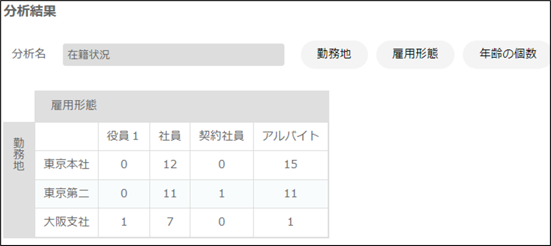Image resolution: width=551 pixels, height=246 pixels.
Task: Click the 東京本社 社員 cell showing 12
Action: tap(170, 165)
